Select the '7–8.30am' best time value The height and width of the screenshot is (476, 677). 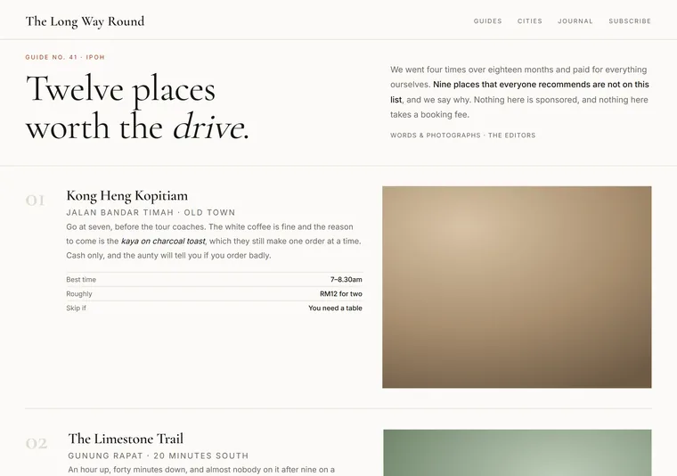coord(347,280)
